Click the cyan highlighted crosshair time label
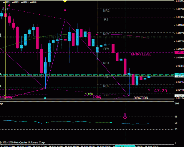The width and height of the screenshot is (184, 147). coord(125,146)
